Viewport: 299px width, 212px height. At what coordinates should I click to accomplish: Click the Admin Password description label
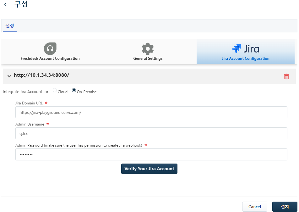pyautogui.click(x=79, y=145)
